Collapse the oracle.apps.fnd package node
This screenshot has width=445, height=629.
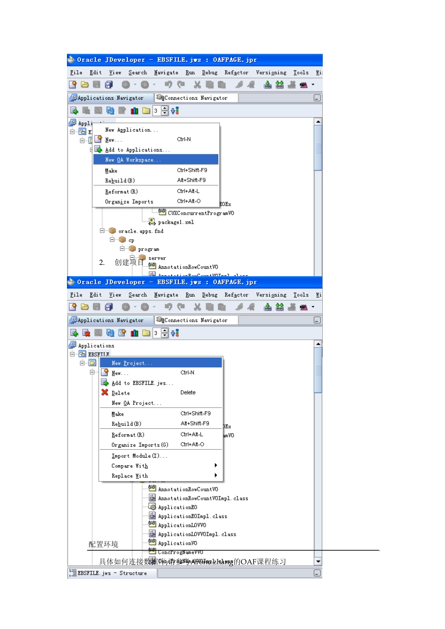click(x=103, y=231)
